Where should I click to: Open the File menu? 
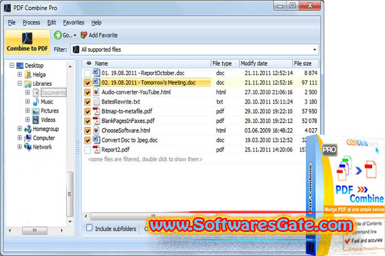[12, 22]
